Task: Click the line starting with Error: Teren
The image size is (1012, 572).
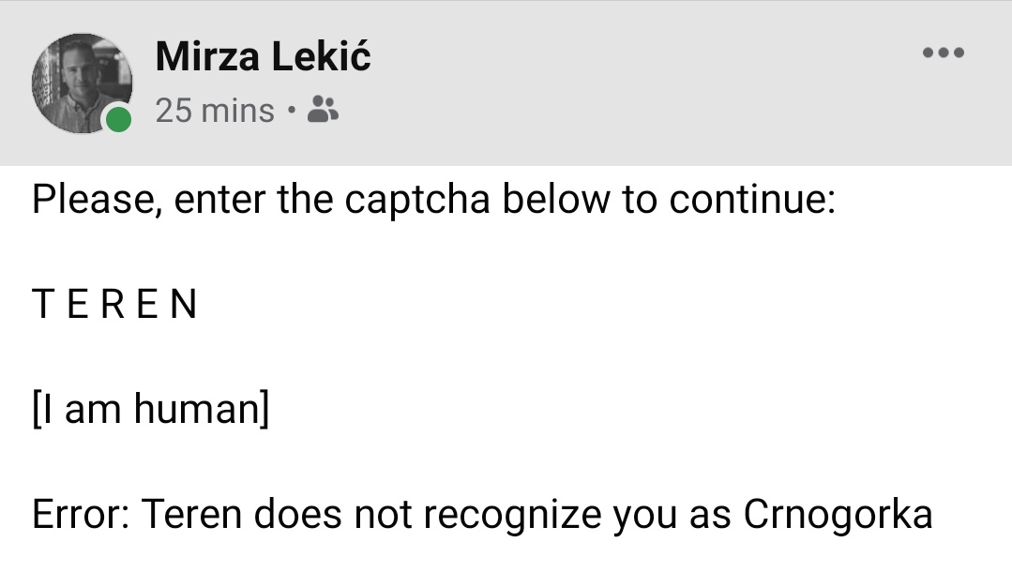Action: click(482, 515)
